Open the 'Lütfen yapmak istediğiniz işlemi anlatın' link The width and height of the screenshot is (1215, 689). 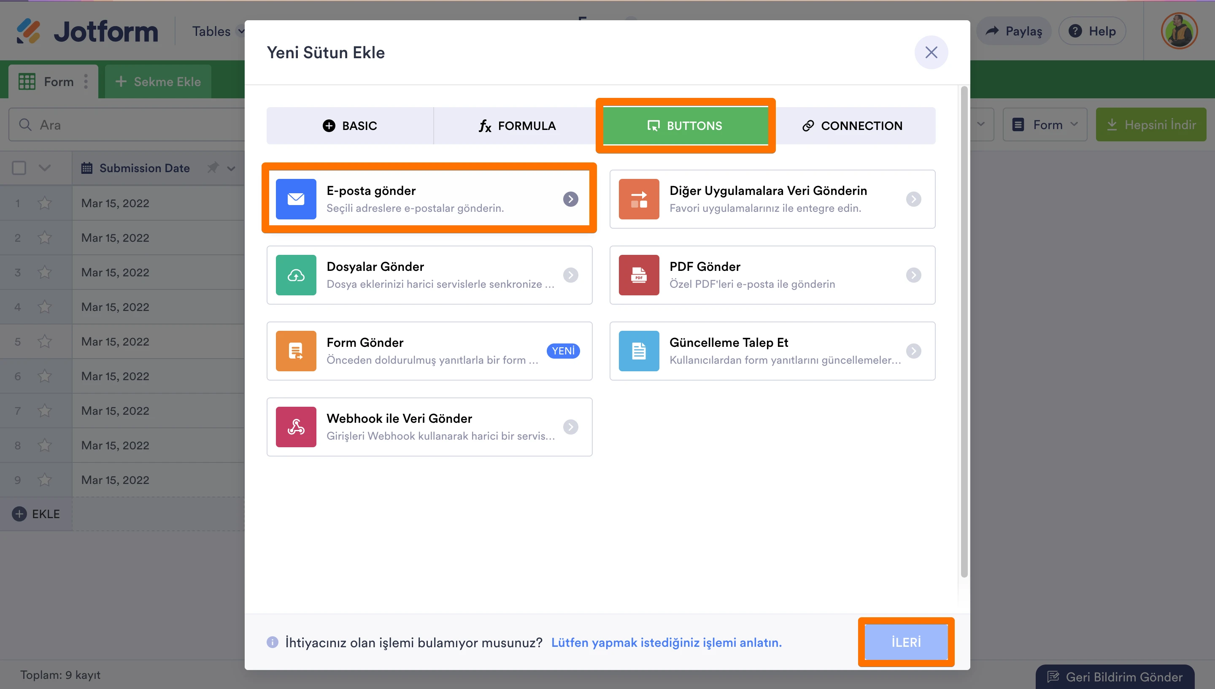click(666, 642)
